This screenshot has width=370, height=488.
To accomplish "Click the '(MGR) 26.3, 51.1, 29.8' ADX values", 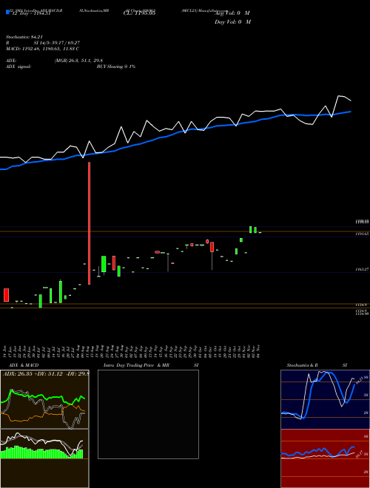I will tap(78, 61).
